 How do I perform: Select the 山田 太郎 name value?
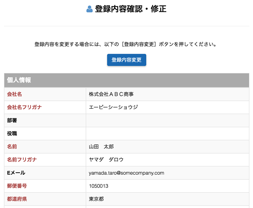tap(101, 146)
